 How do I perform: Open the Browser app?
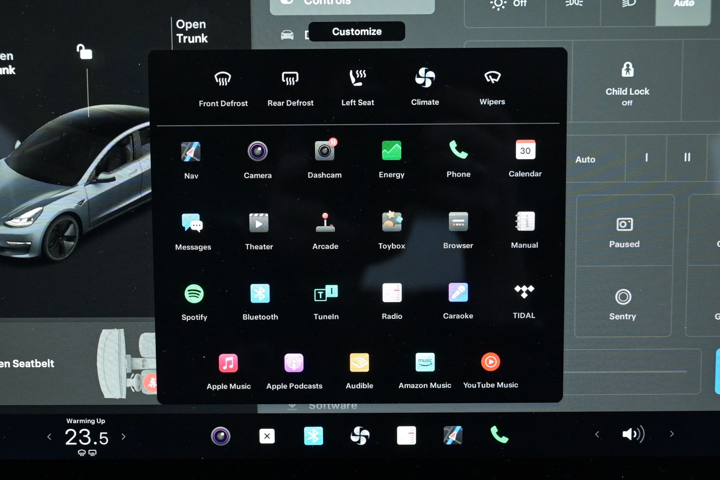458,231
